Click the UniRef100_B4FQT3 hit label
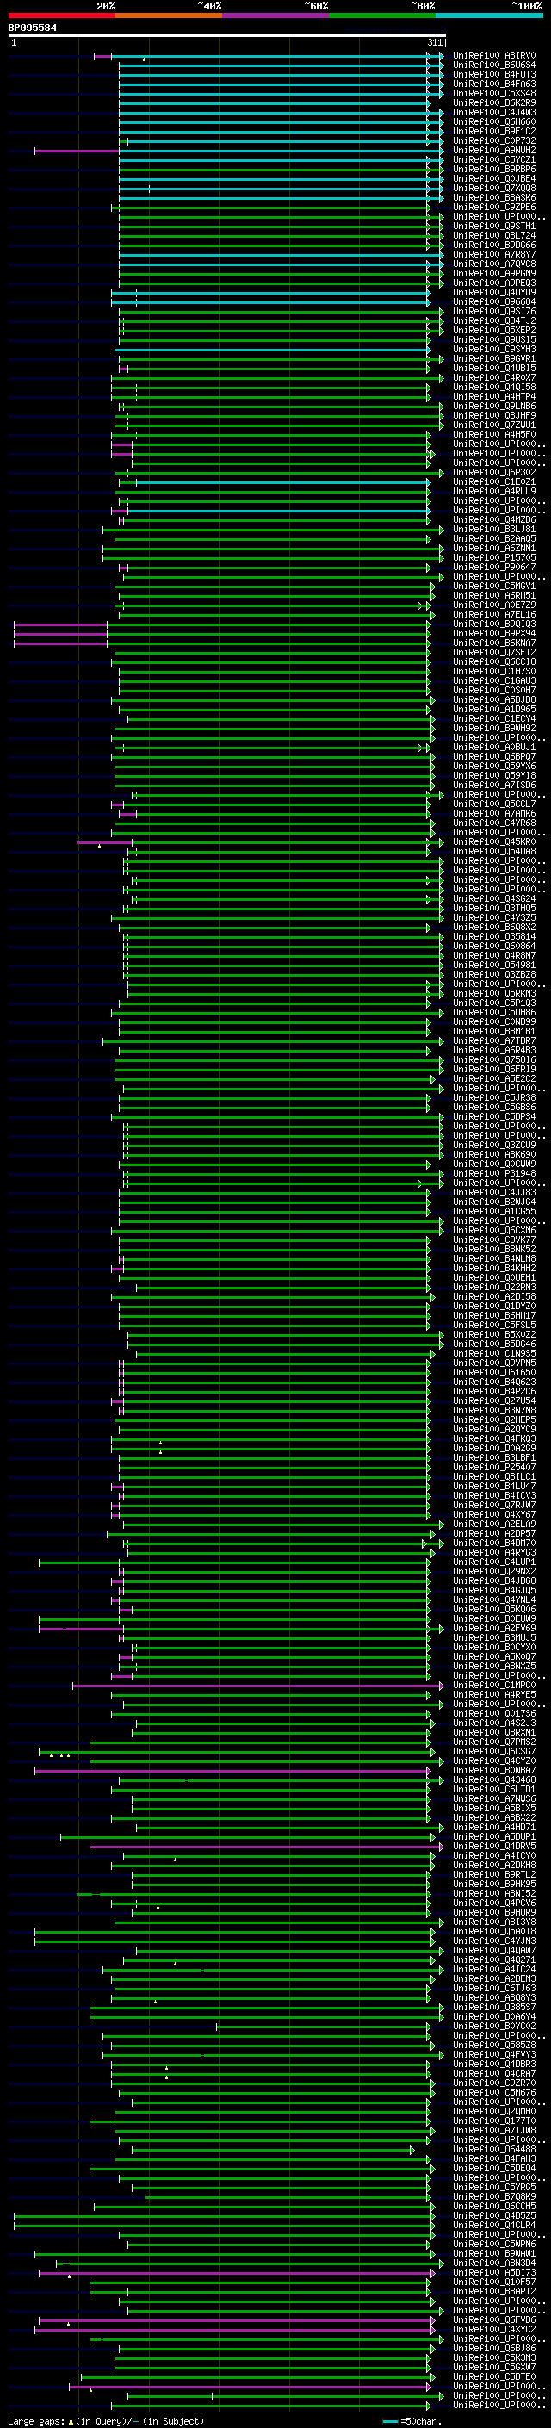Viewport: 551px width, 2428px height. [x=493, y=74]
